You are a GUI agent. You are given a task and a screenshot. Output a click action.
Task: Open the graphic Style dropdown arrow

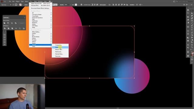78,5
